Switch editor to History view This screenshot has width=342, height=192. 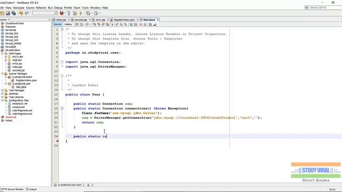68,25
